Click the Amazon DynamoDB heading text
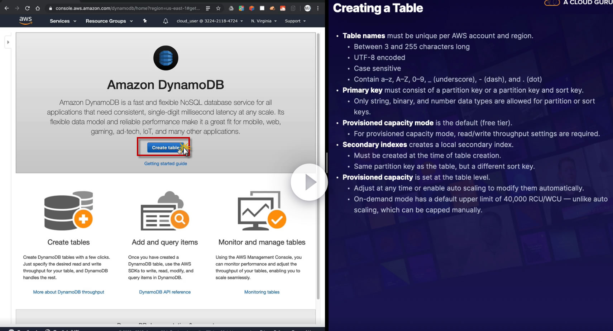This screenshot has height=331, width=613. [166, 85]
